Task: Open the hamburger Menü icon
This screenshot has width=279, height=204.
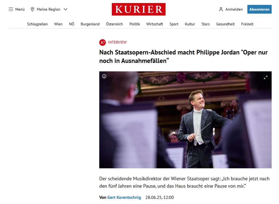Action: 11,9
